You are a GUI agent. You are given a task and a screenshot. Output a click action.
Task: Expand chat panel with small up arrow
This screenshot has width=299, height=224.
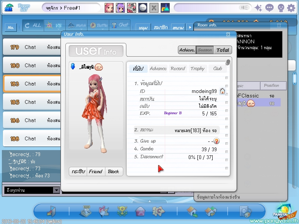tap(150, 201)
